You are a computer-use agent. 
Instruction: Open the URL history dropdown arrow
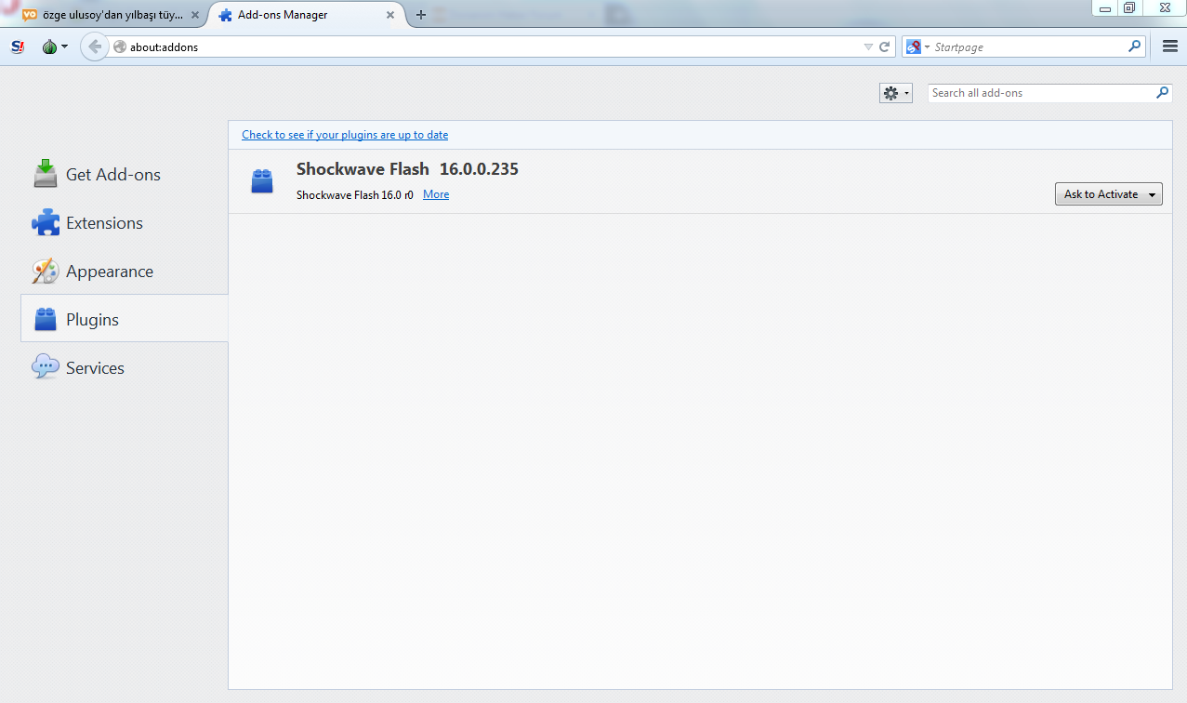click(x=868, y=46)
